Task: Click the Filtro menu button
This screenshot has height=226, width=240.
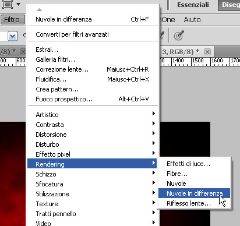Action: coord(13,20)
